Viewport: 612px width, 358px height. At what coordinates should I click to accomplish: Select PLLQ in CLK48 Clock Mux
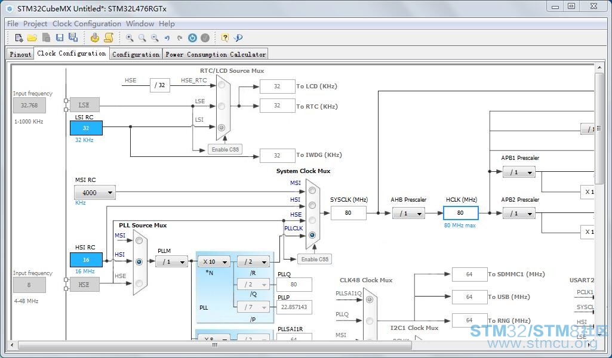tap(370, 321)
